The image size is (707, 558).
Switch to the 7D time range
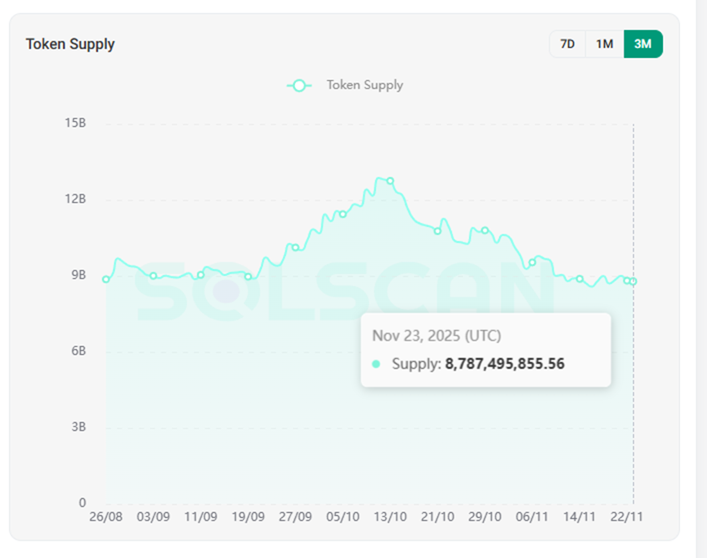point(567,44)
